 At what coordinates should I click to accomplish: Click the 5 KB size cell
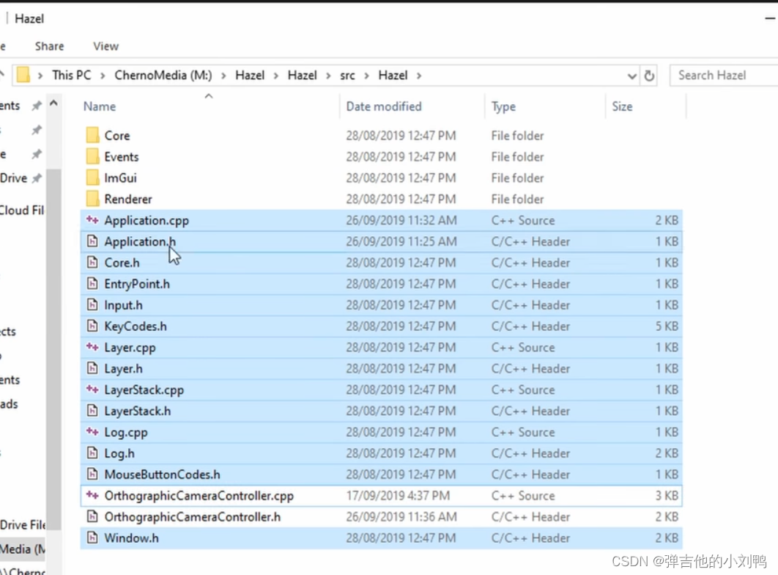click(667, 326)
